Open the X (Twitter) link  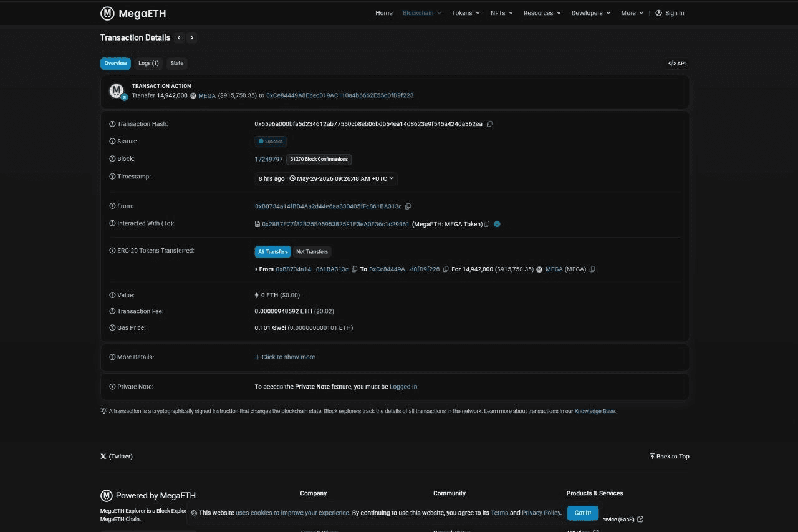point(117,457)
